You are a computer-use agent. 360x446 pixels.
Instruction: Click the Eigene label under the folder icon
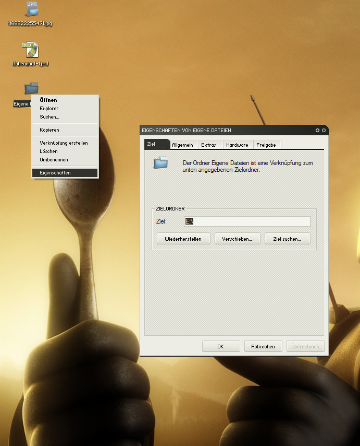point(21,104)
